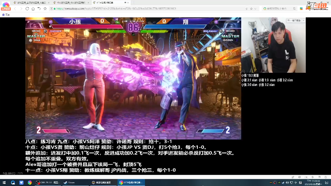
Task: Open the colorful browser icon pinned on the taskbar
Action: 30,183
